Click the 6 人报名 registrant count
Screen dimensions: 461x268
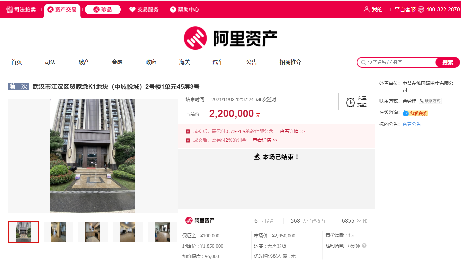click(x=264, y=221)
